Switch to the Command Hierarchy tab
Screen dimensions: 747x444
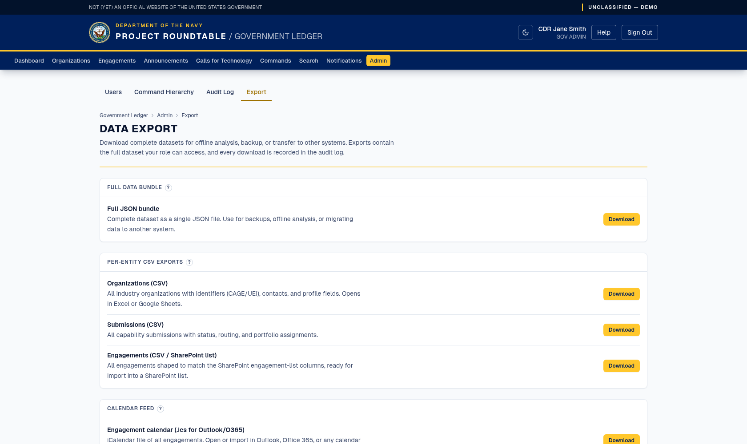tap(164, 92)
